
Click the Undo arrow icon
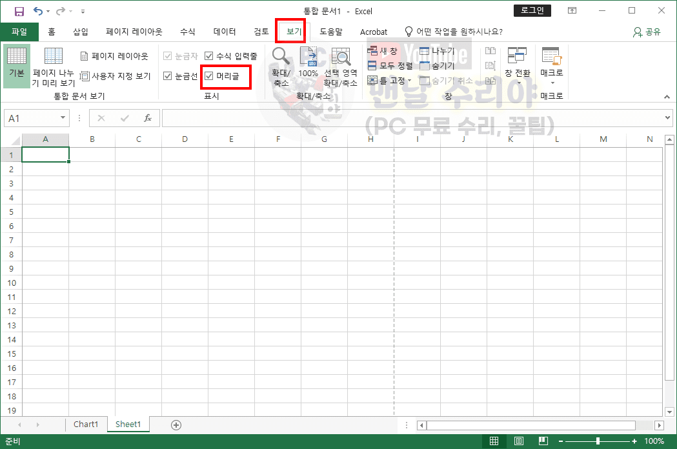click(x=39, y=11)
